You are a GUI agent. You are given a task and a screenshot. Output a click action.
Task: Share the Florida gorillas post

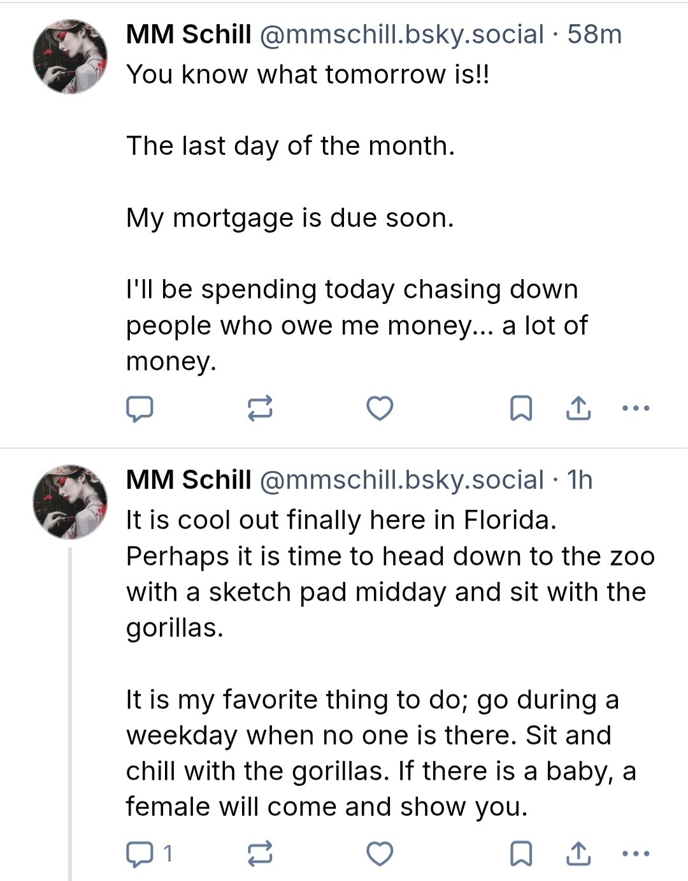pyautogui.click(x=578, y=854)
